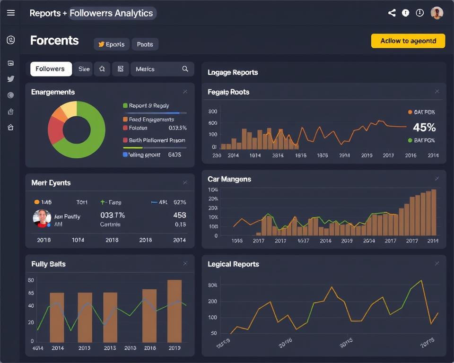Screen dimensions: 454x363
Task: Collapse the Car Mangens panel
Action: 437,179
